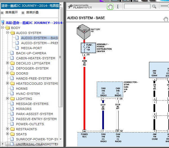Click 菜单展开 to expand all menus
The image size is (169, 148).
pos(12,12)
